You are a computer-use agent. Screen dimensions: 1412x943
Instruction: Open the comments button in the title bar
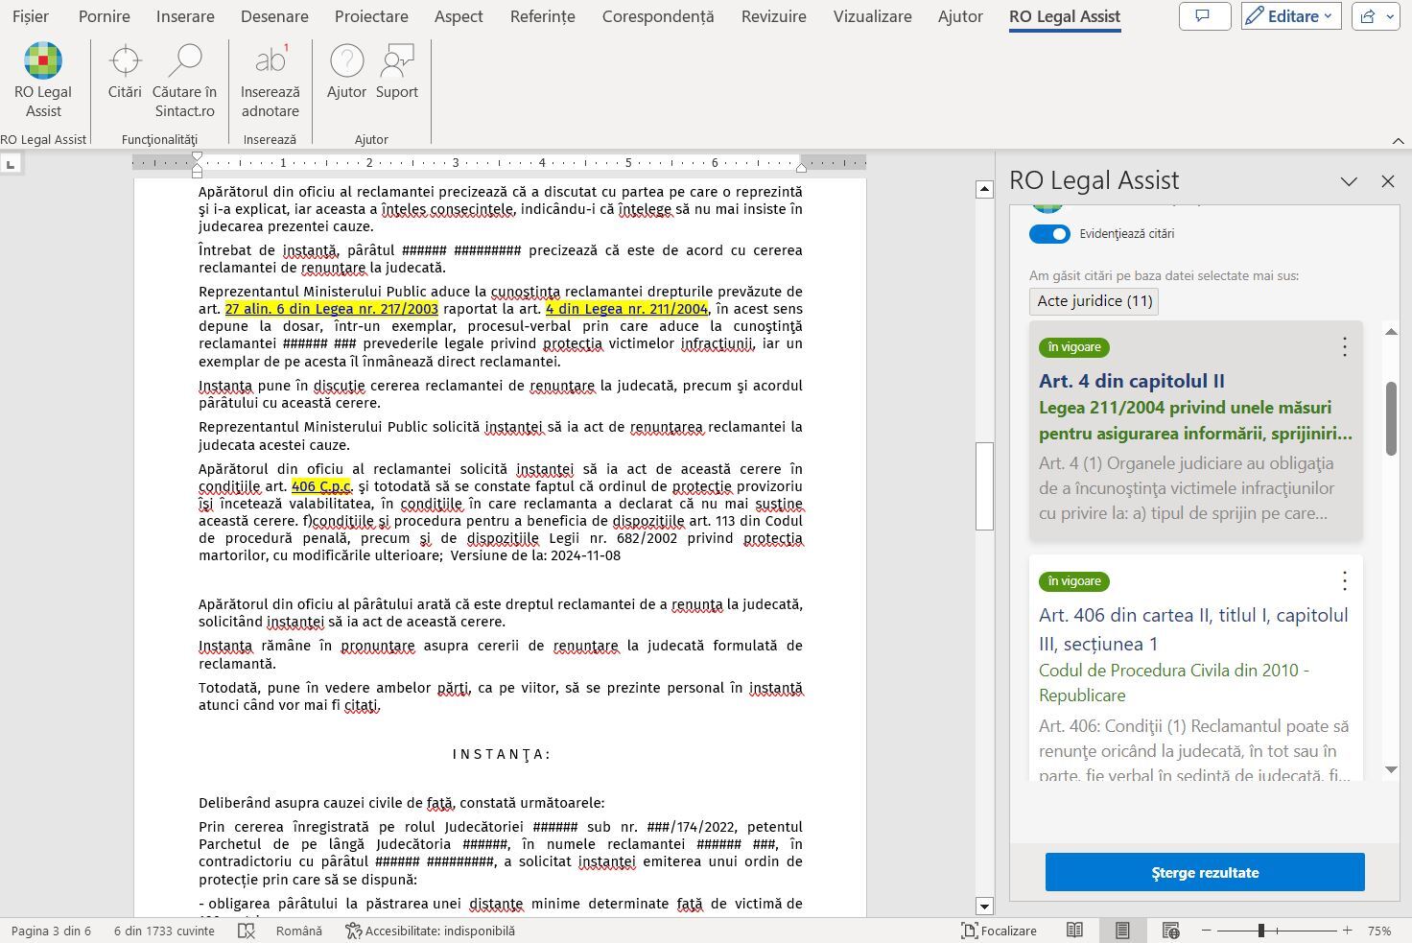pyautogui.click(x=1204, y=16)
